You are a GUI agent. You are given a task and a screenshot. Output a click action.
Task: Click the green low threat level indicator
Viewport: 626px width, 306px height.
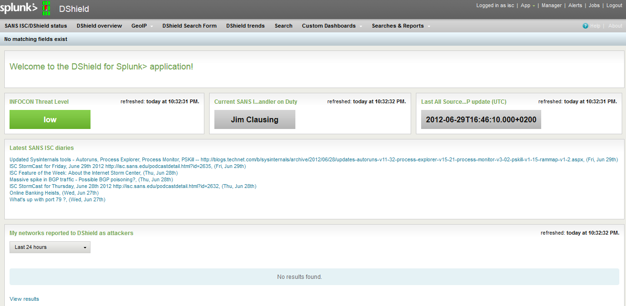[x=50, y=119]
